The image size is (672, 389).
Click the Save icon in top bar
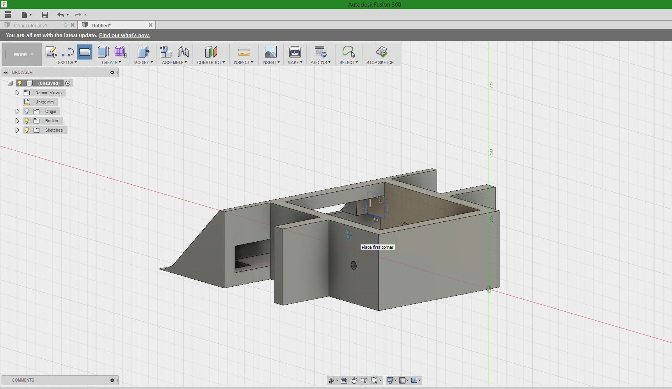45,15
